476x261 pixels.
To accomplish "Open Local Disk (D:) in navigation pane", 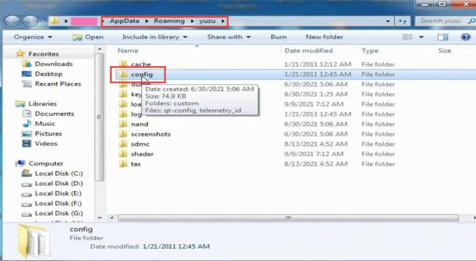I will pos(59,183).
